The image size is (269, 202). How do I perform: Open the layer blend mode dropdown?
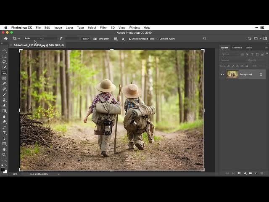233,60
